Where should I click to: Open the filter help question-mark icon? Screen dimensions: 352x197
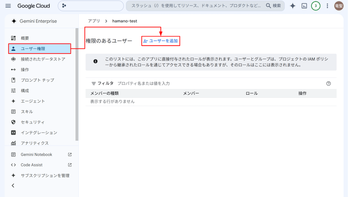328,84
